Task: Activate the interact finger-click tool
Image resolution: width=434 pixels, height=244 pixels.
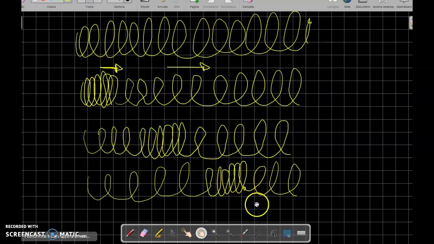Action: click(x=187, y=233)
